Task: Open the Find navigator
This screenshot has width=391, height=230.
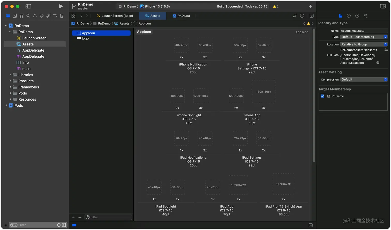Action: tap(28, 16)
